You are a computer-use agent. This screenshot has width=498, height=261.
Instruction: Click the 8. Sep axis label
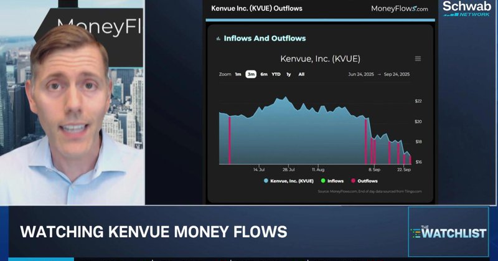(x=375, y=170)
